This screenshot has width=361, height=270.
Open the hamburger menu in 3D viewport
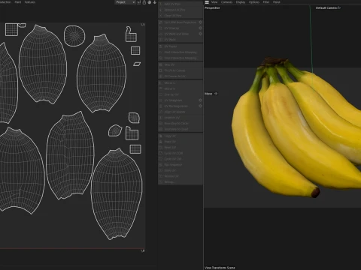[207, 2]
